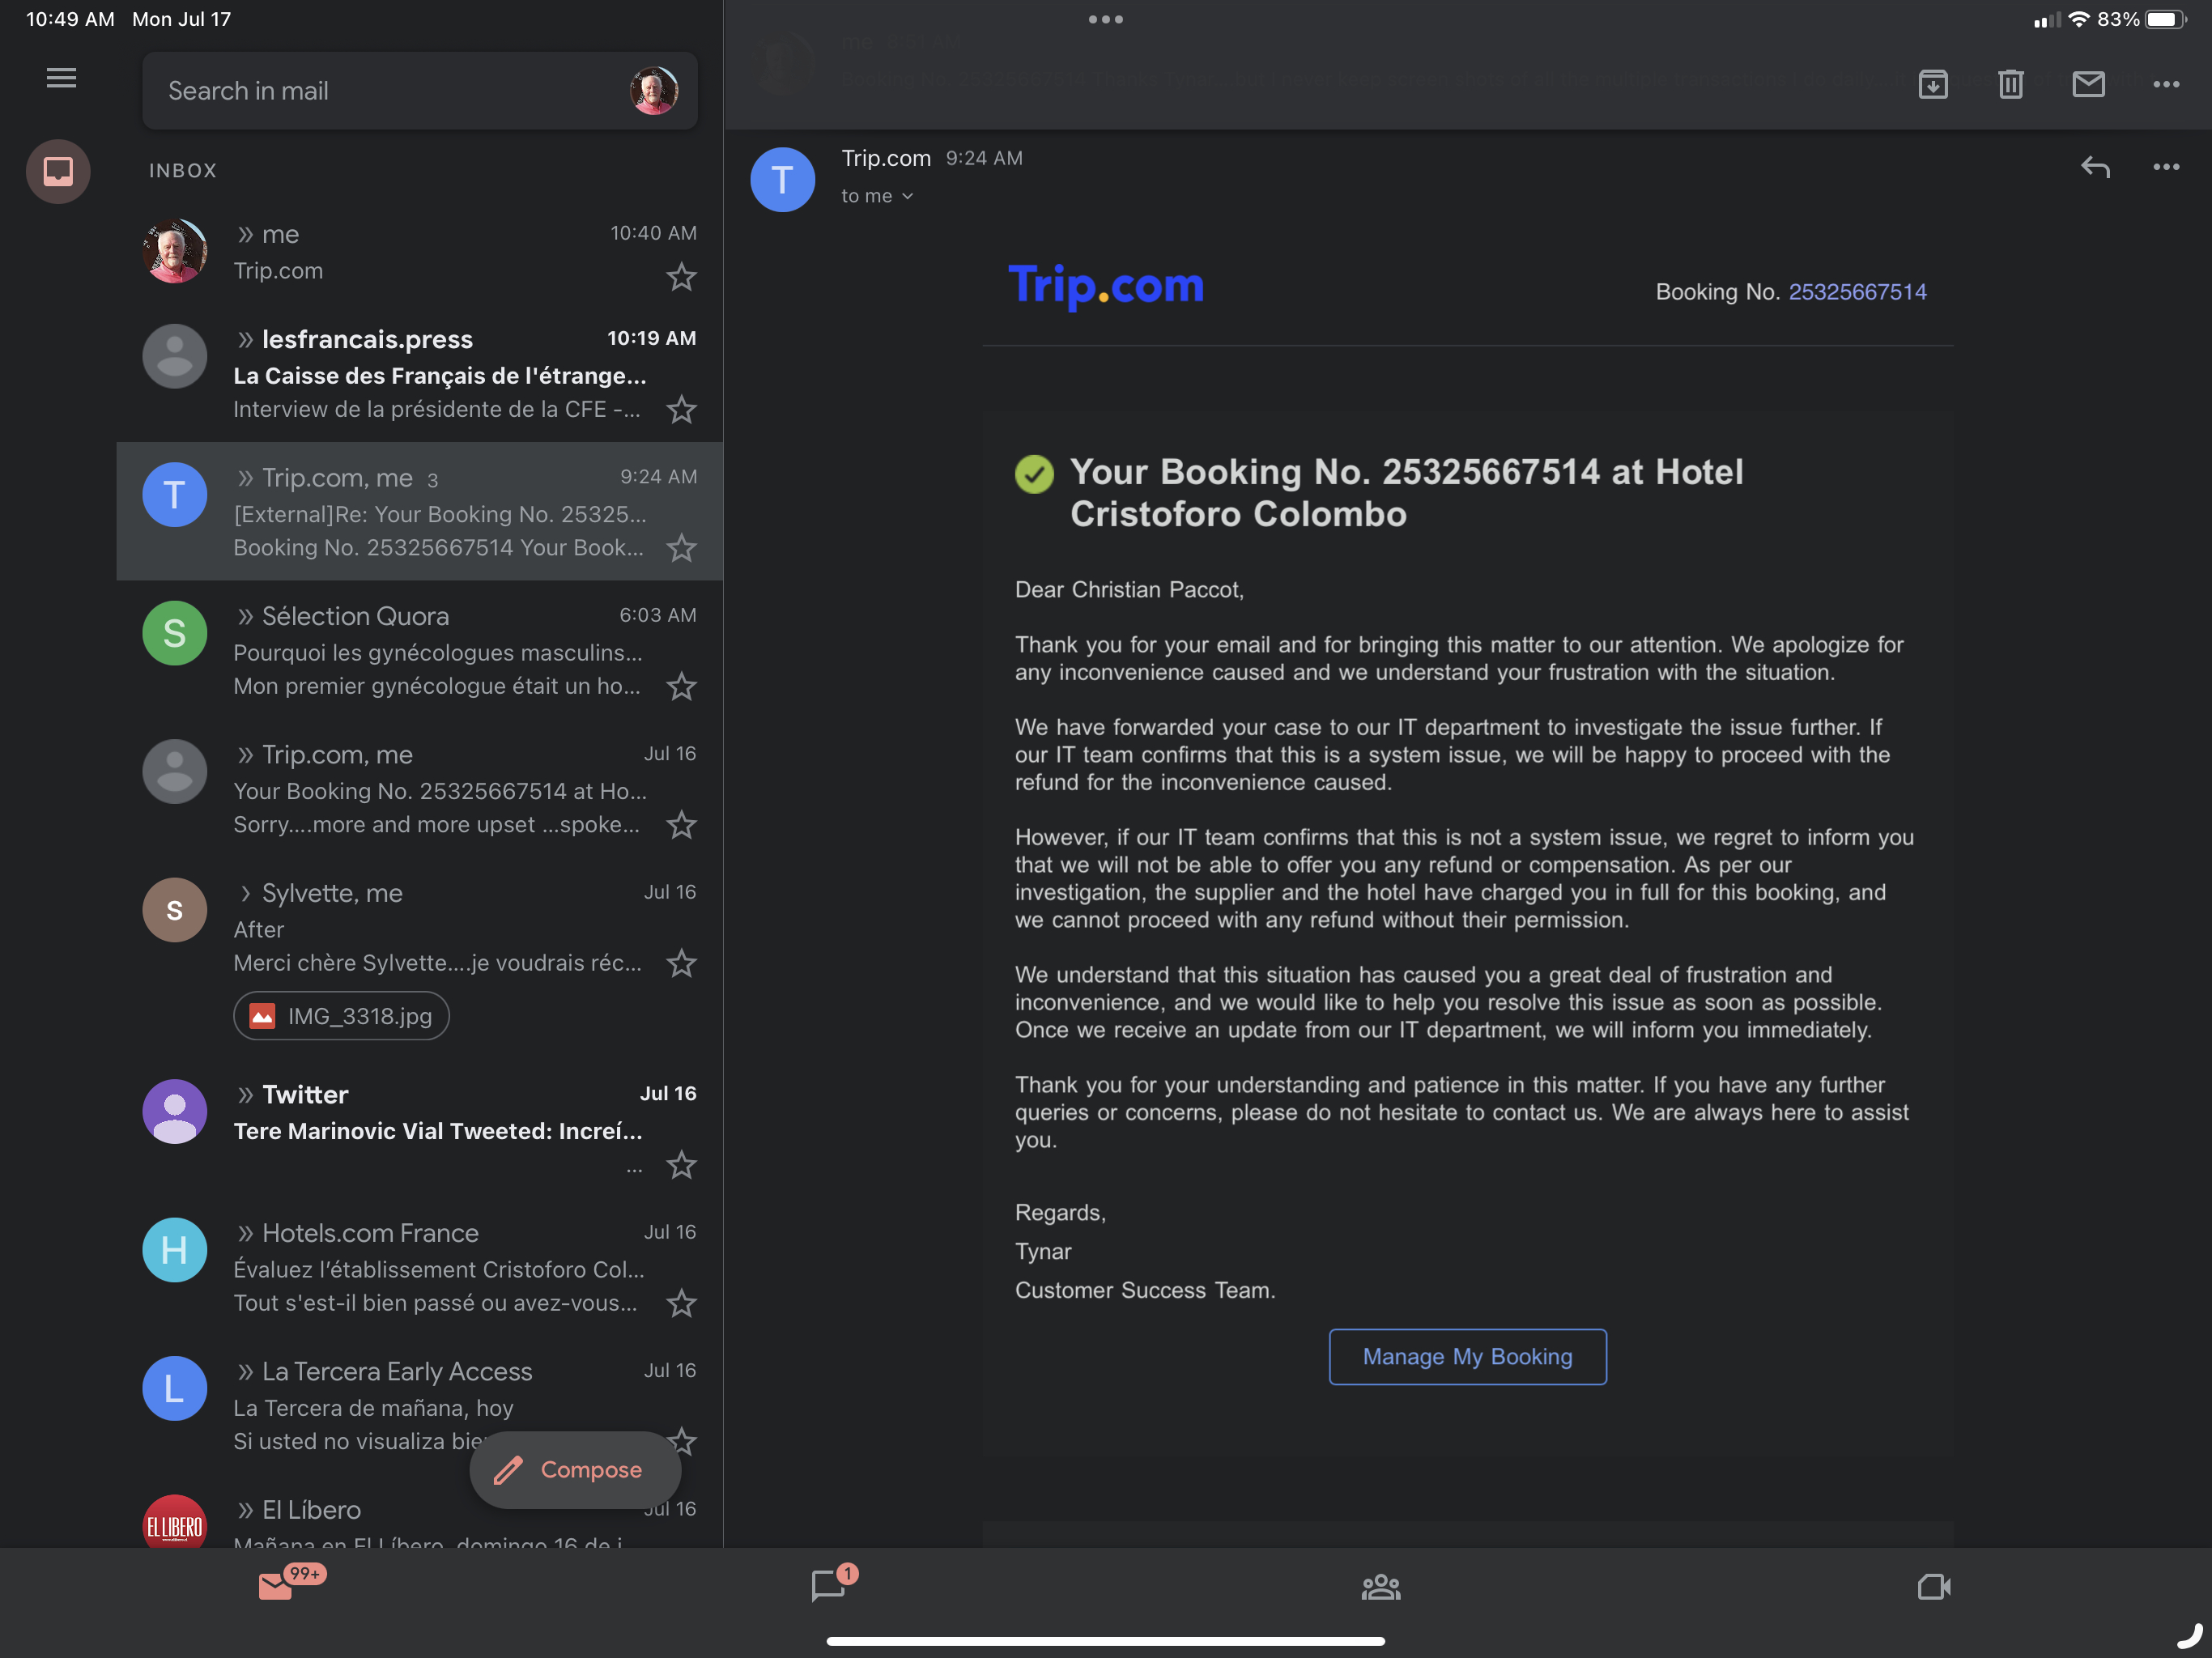Star the Hotels.com France email

point(681,1303)
